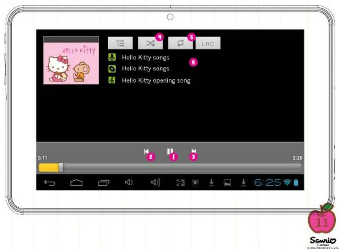This screenshot has height=250, width=339.
Task: Lower volume with the volume down icon
Action: 129,182
